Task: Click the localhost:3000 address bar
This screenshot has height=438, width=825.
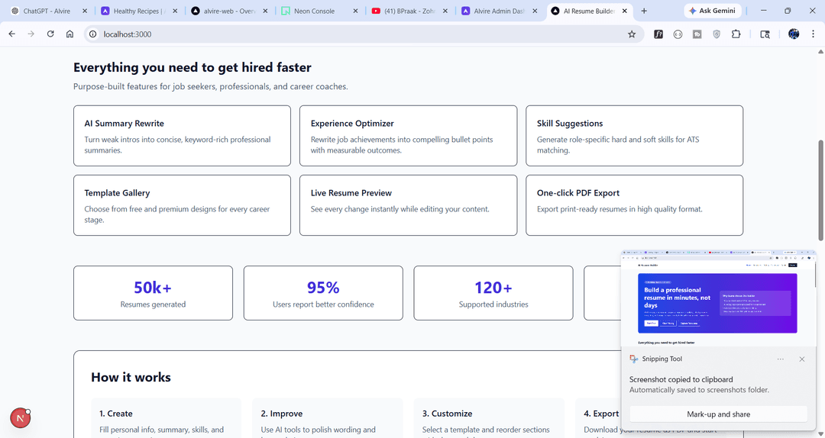Action: tap(363, 34)
